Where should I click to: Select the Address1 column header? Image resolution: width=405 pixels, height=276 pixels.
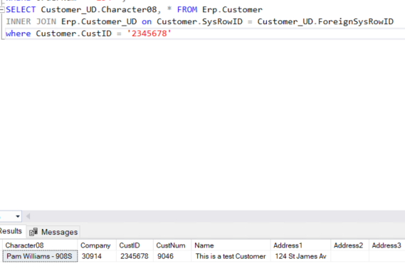point(300,245)
